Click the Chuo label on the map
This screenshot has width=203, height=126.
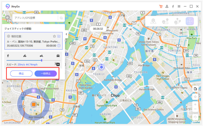pyautogui.click(x=115, y=96)
